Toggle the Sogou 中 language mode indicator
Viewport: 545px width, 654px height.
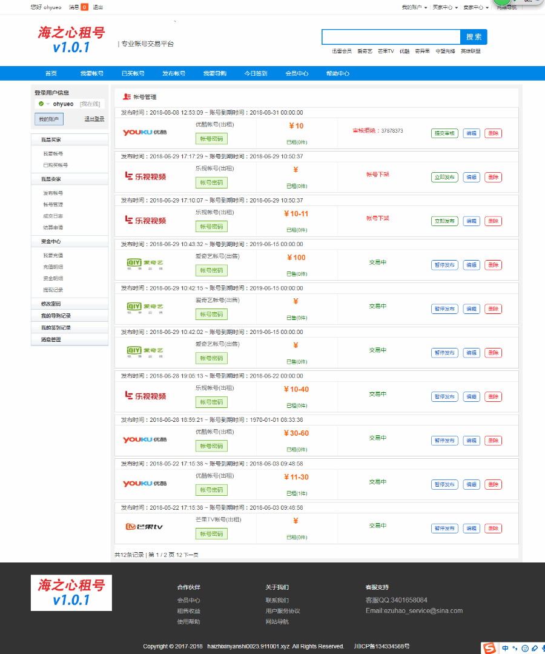point(504,648)
